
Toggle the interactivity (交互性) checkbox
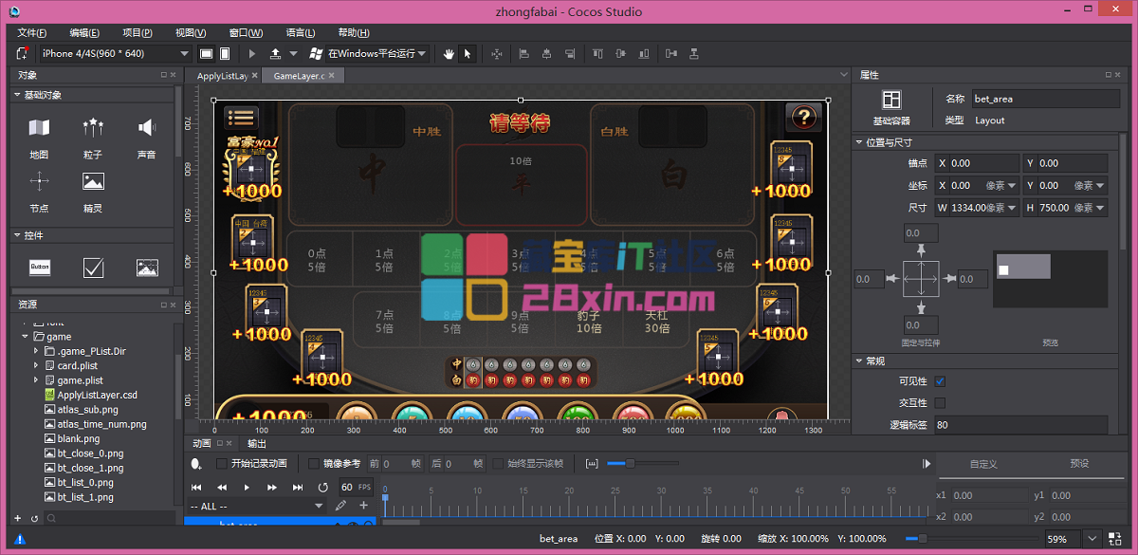pyautogui.click(x=940, y=403)
